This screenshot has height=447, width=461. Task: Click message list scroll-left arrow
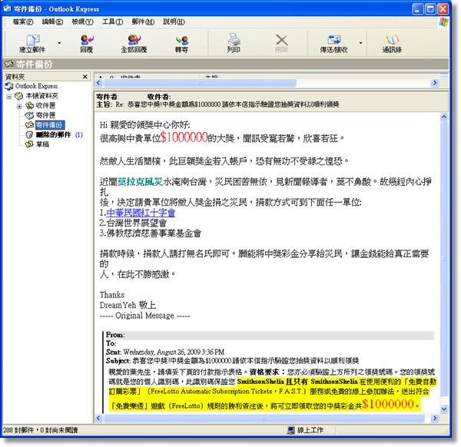pyautogui.click(x=98, y=83)
